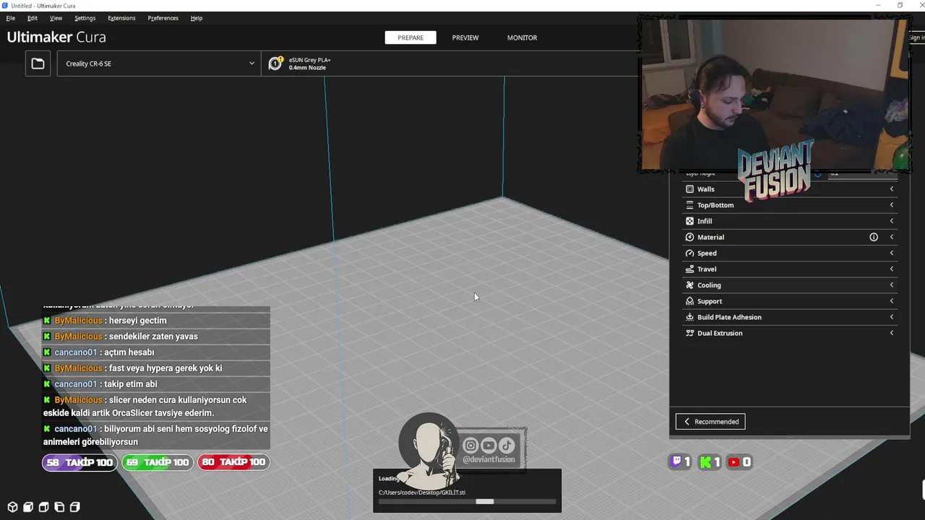925x520 pixels.
Task: Select the PREPARE stage tab
Action: (x=410, y=38)
